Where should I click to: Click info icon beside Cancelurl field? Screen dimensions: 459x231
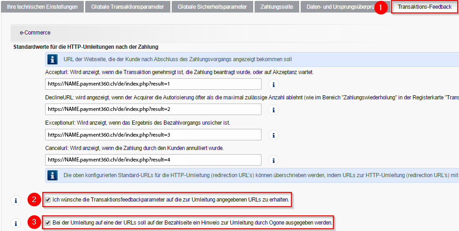click(274, 160)
